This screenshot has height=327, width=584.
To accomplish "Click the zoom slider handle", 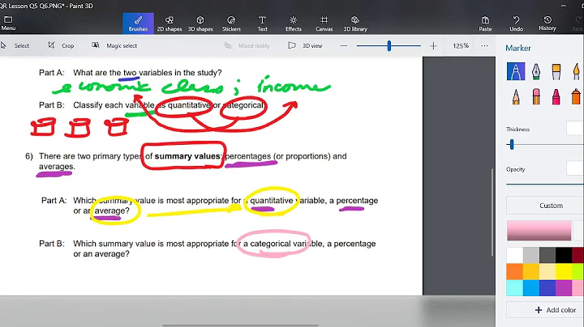I will 389,45.
